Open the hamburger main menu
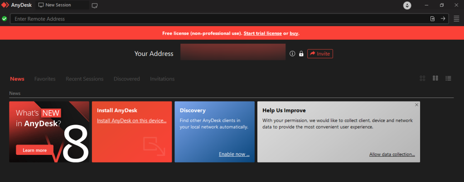 click(x=456, y=19)
